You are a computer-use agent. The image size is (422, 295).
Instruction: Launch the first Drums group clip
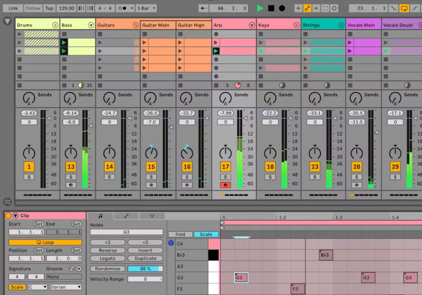pyautogui.click(x=19, y=34)
